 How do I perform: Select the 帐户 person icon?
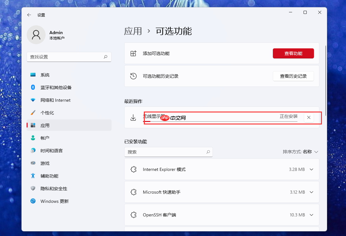tap(33, 138)
